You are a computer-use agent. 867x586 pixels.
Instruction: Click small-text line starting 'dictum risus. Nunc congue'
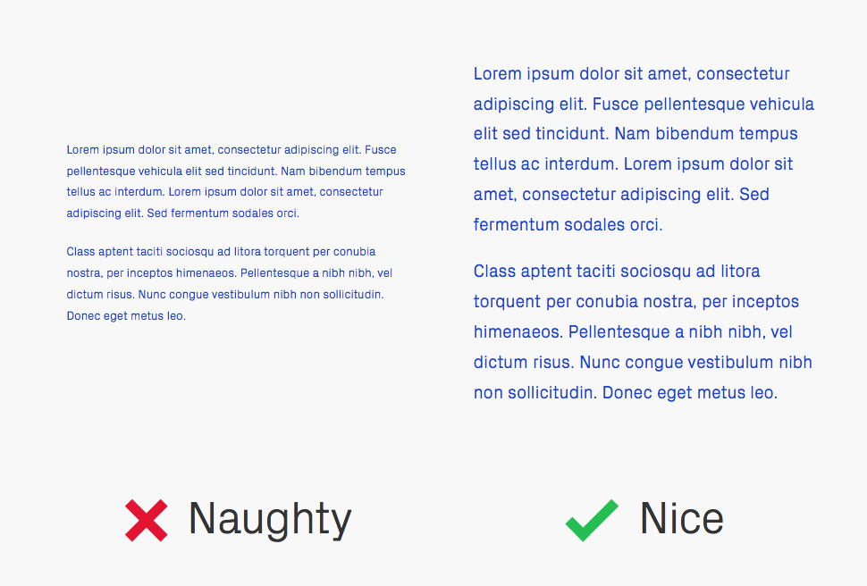[x=225, y=295]
